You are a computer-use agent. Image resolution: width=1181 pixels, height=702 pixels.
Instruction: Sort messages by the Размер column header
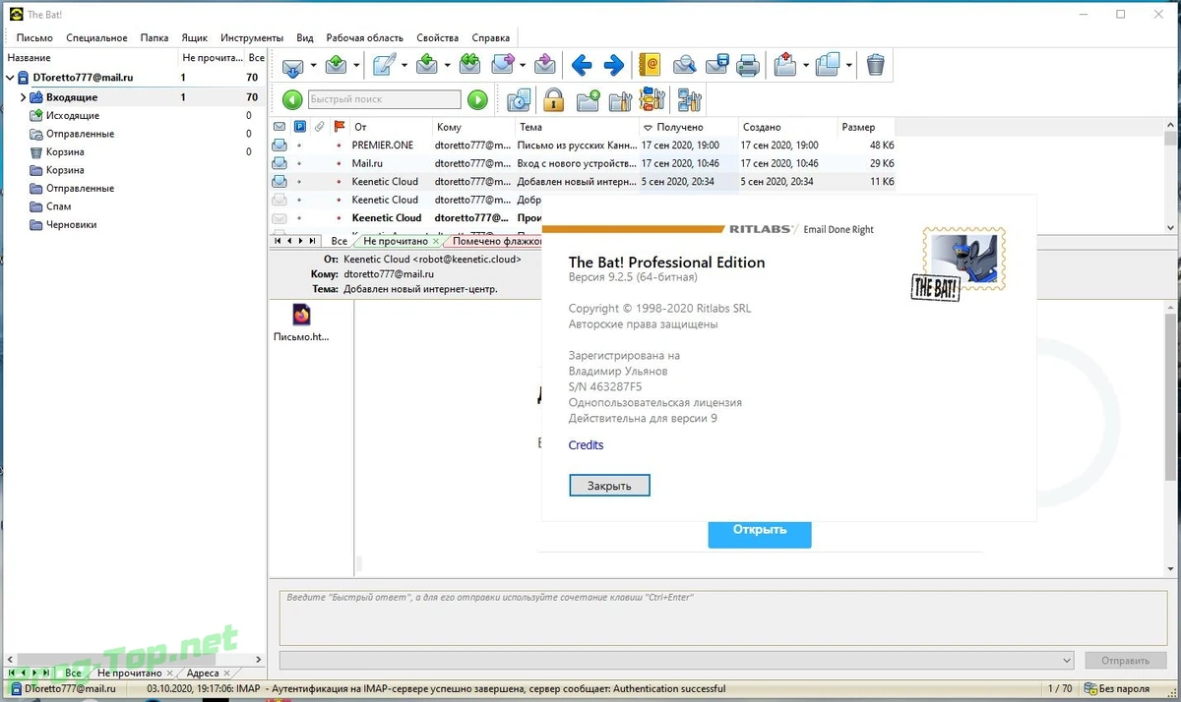(867, 127)
